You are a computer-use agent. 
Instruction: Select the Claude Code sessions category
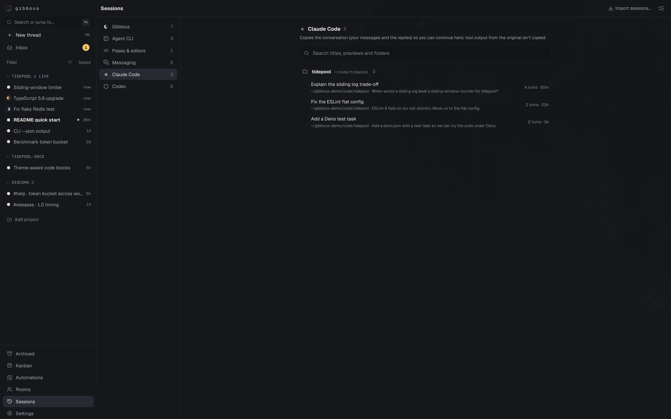tap(138, 74)
